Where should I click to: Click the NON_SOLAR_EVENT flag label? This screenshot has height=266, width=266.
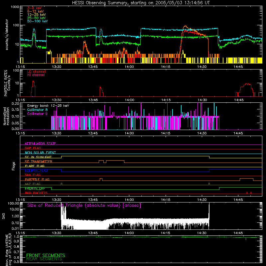point(40,153)
